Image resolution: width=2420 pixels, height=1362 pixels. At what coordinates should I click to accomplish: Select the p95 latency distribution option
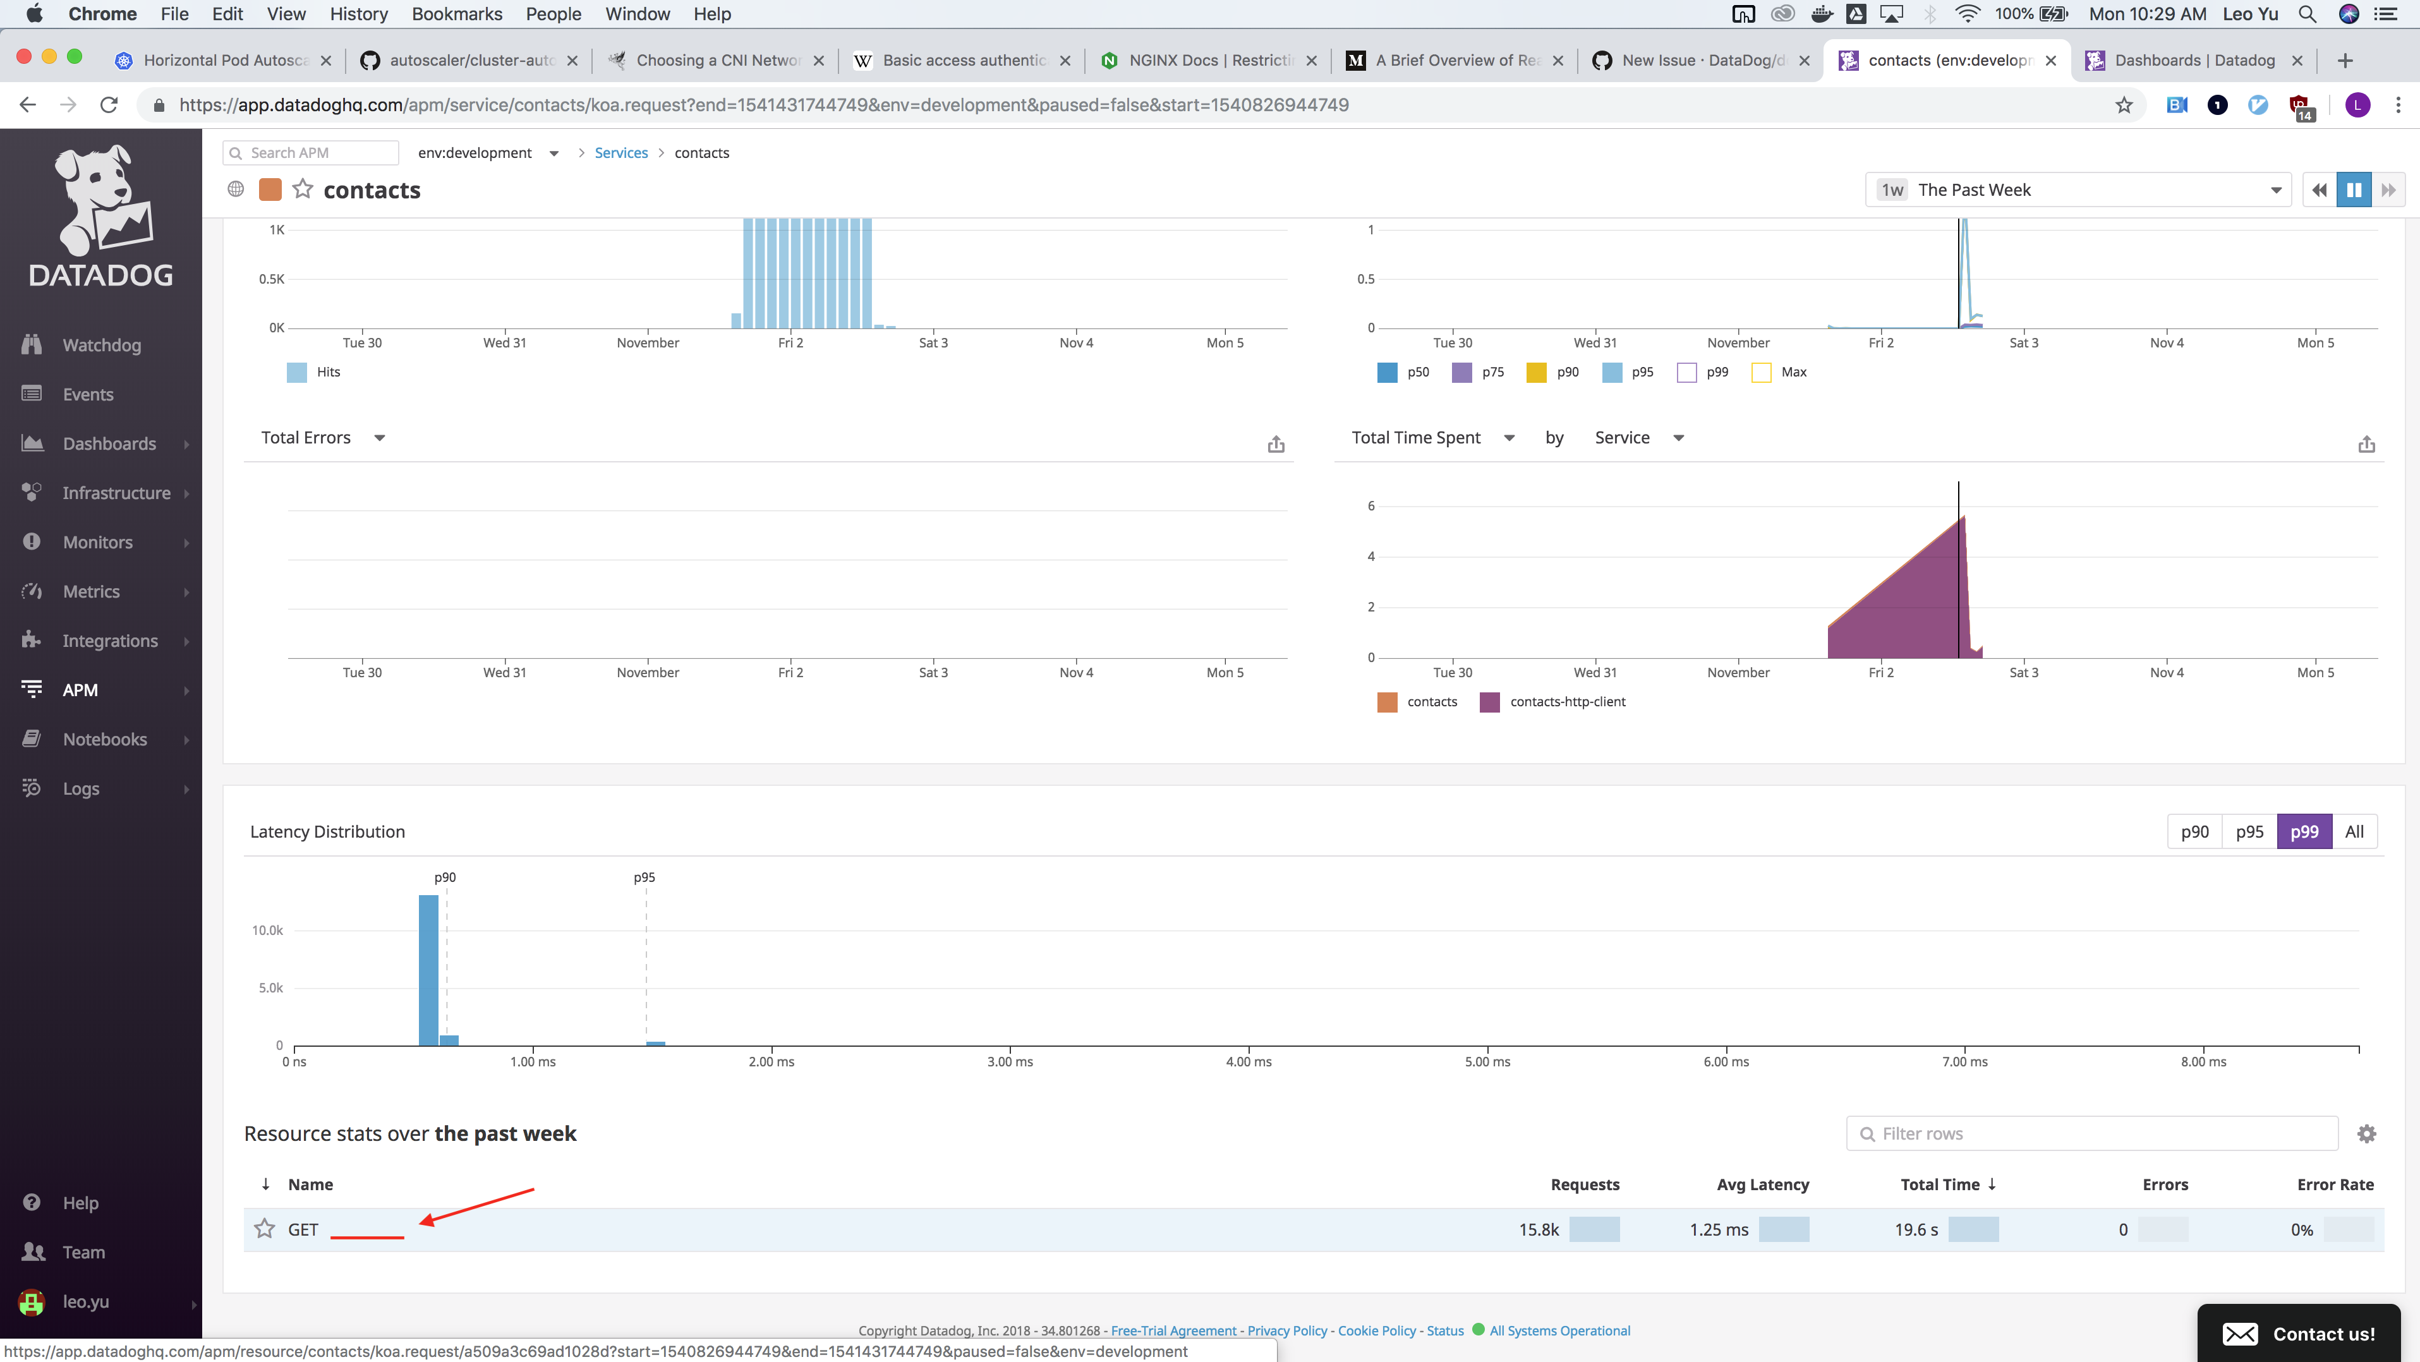pyautogui.click(x=2249, y=830)
